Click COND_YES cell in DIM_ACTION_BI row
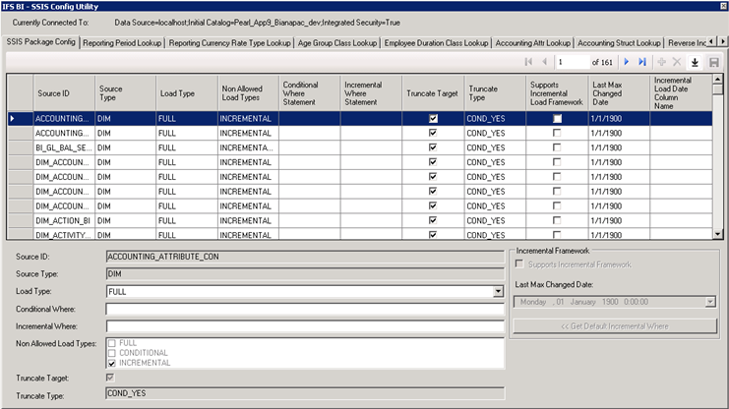The width and height of the screenshot is (729, 409). pyautogui.click(x=495, y=220)
